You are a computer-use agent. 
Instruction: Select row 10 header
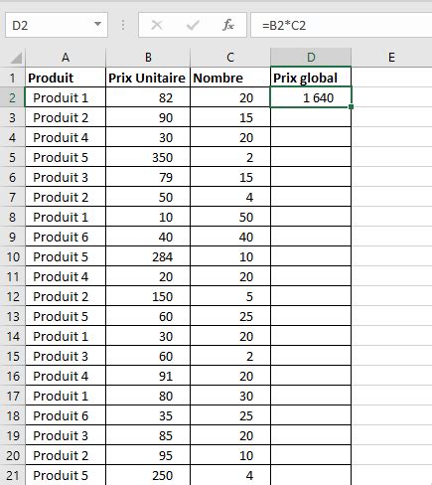click(13, 256)
